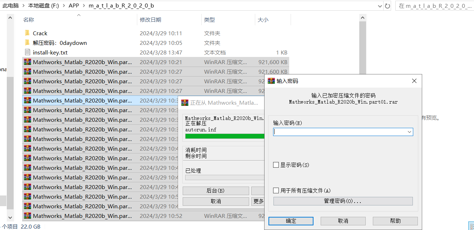Check 用于所有压缩文件 option
Screen dimensions: 474x230
[276, 190]
